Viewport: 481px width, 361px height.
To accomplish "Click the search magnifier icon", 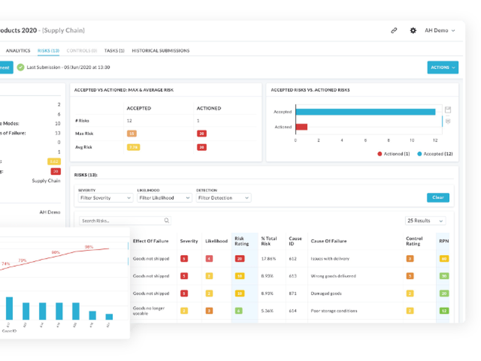I will [x=166, y=220].
